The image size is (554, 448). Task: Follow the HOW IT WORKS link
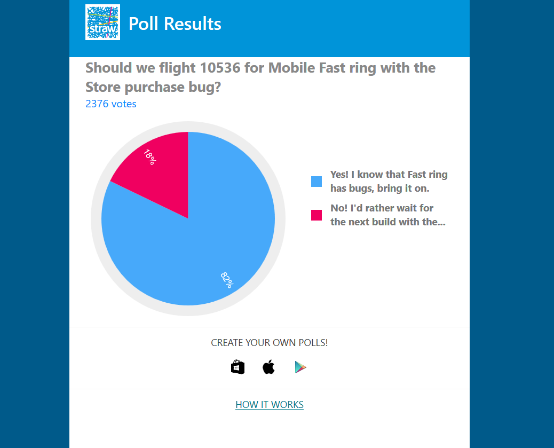270,405
